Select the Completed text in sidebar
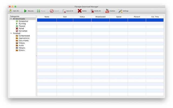Image resolution: width=173 pixels, height=108 pixels. pos(24,21)
